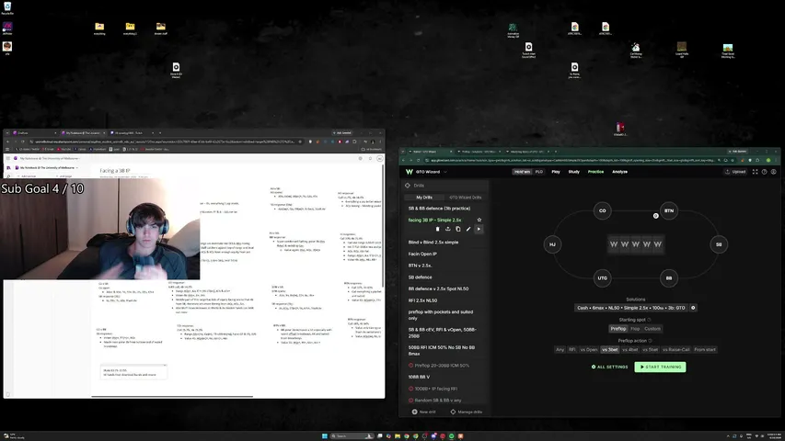Open the Practice tab in GTO Wizard
Image resolution: width=785 pixels, height=441 pixels.
(595, 172)
